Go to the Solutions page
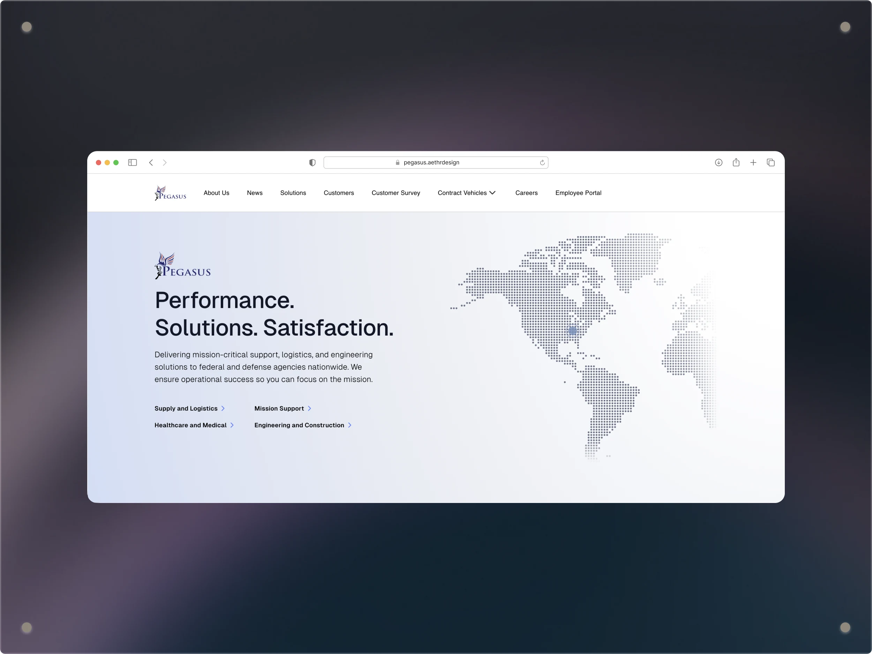The width and height of the screenshot is (872, 654). pyautogui.click(x=293, y=193)
